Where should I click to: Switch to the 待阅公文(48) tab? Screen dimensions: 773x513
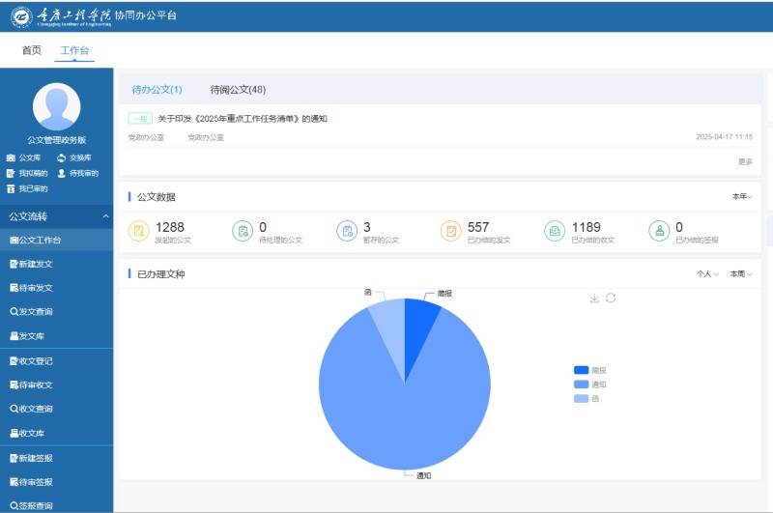click(x=238, y=90)
